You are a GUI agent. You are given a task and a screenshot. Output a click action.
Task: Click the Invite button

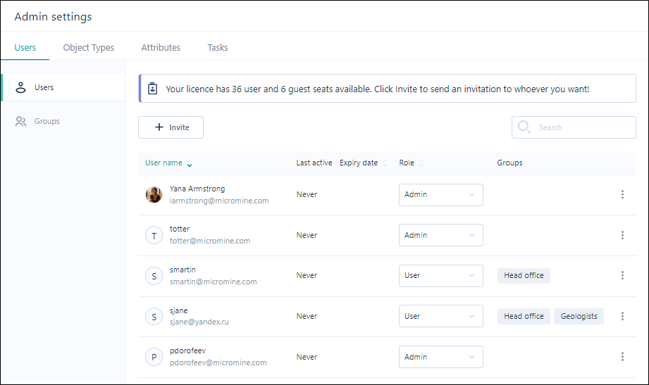pos(171,127)
